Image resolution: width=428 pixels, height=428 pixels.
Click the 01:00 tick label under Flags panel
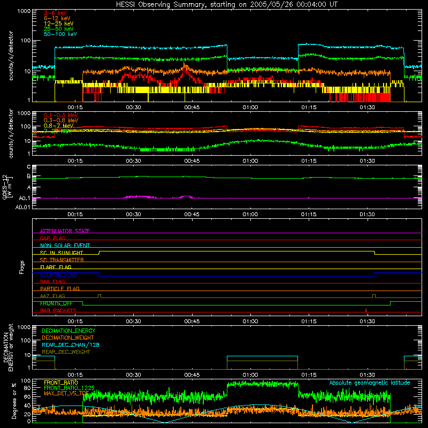tap(250, 322)
